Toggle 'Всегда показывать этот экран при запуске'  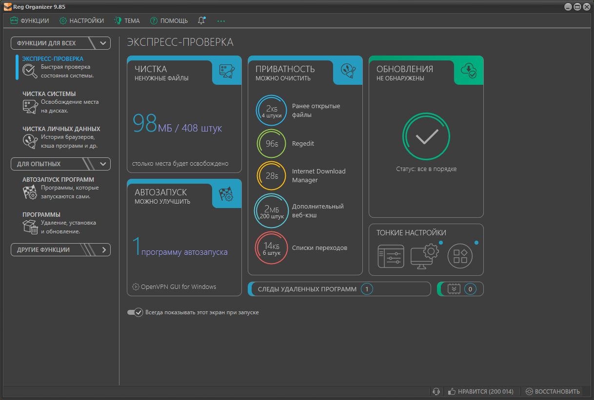coord(135,312)
